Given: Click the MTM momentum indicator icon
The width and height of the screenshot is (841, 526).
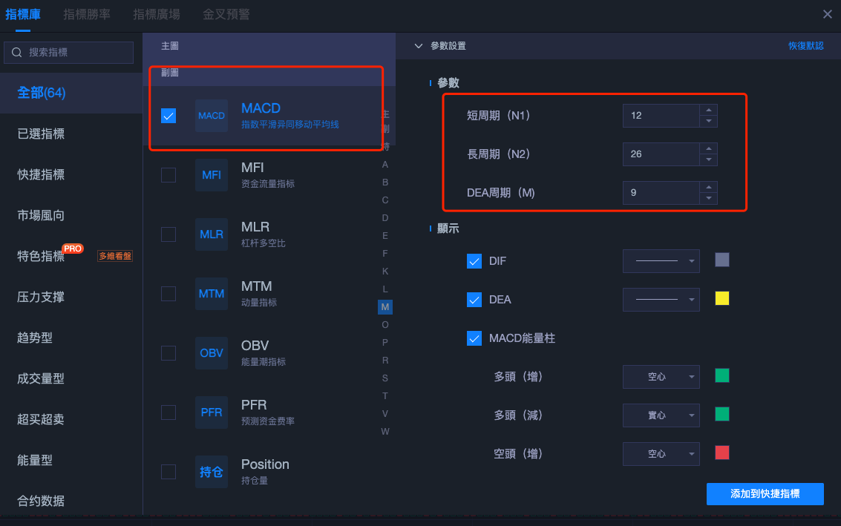Looking at the screenshot, I should click(212, 294).
